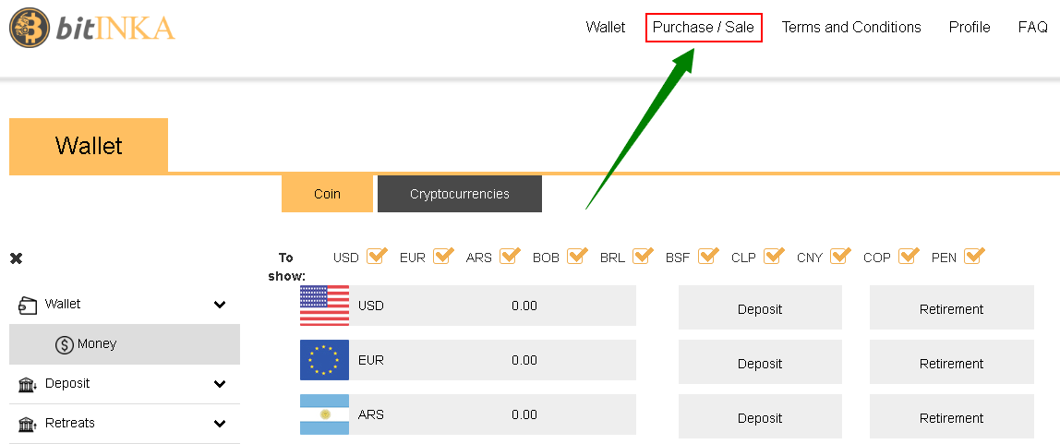Toggle the BRL currency checkbox

click(x=643, y=256)
